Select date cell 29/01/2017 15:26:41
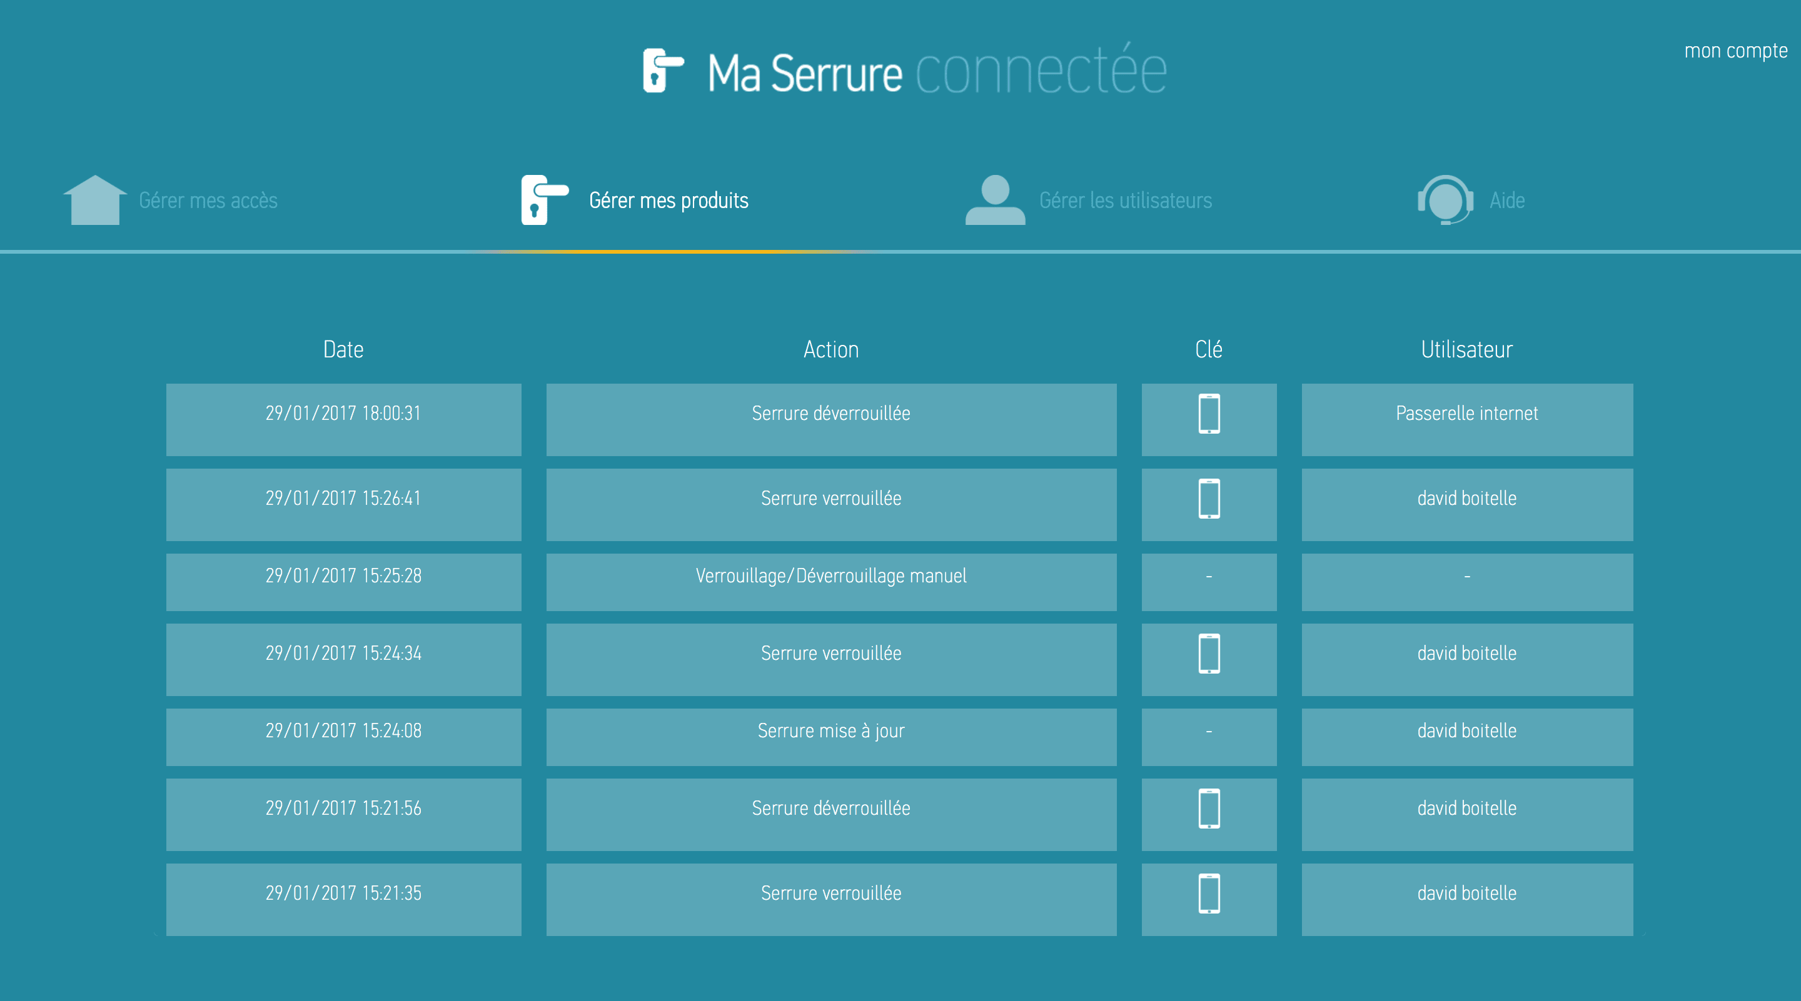The image size is (1801, 1001). [343, 505]
